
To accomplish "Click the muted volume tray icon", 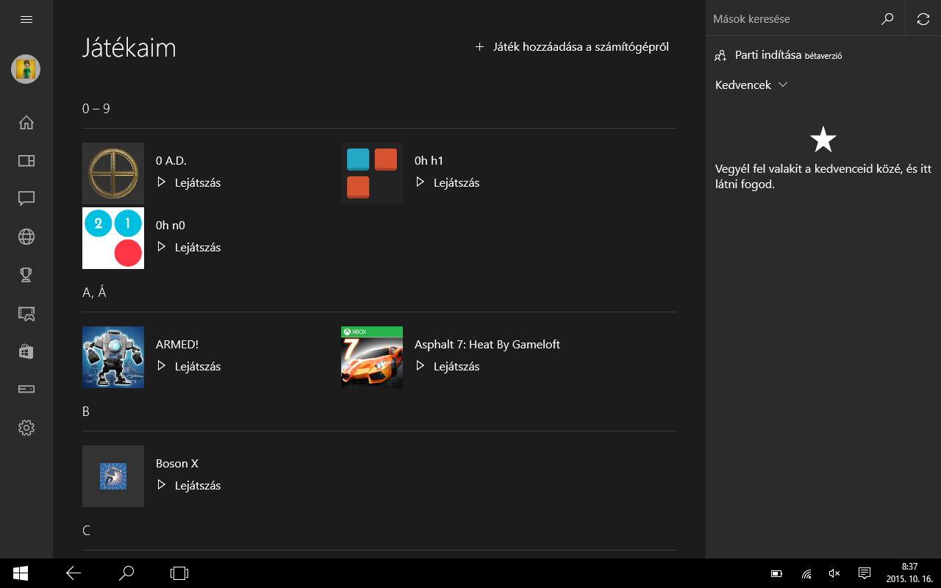I will pyautogui.click(x=834, y=573).
